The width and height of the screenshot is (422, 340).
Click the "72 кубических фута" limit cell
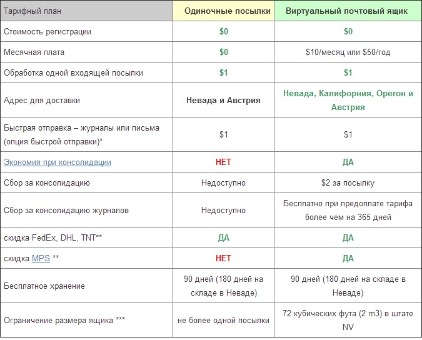[x=348, y=321]
